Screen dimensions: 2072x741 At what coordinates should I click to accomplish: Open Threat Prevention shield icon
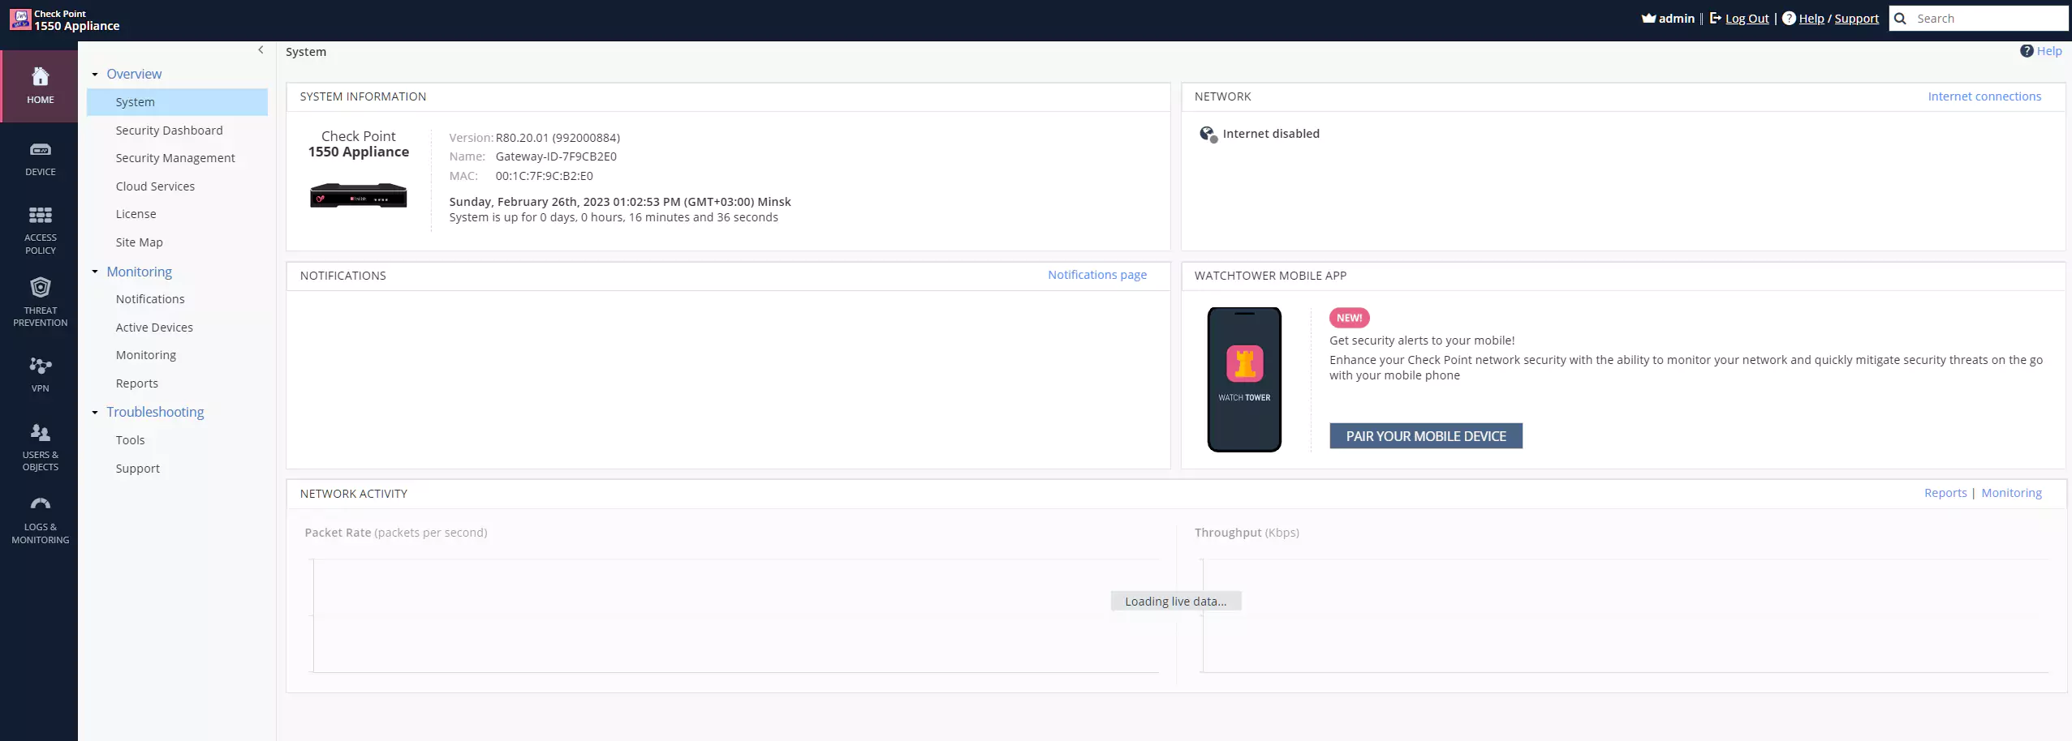(x=40, y=288)
